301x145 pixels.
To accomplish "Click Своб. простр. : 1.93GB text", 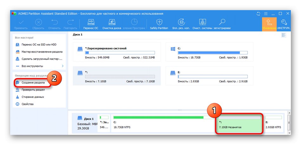I will 233,58.
